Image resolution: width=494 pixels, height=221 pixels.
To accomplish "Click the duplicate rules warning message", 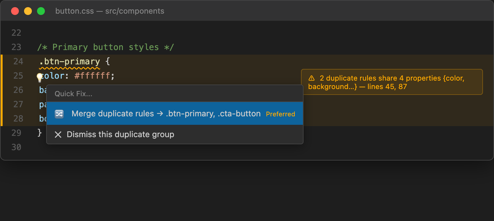I will (392, 82).
